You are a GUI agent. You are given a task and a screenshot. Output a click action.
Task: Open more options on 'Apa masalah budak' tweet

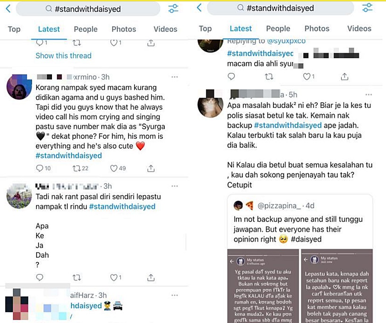[x=369, y=95]
